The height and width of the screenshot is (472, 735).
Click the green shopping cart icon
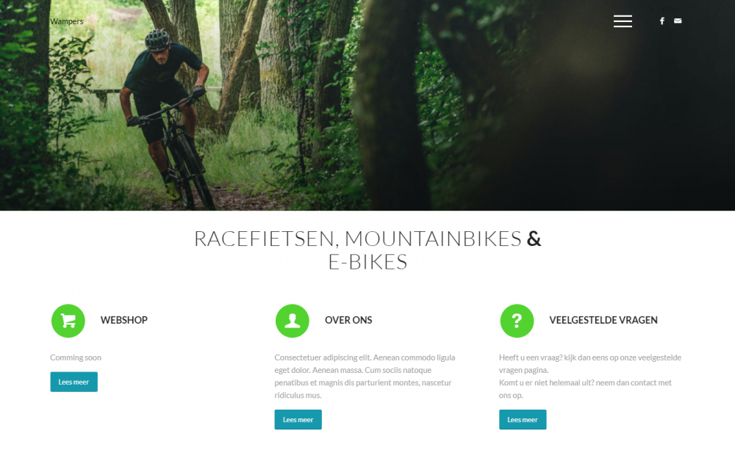pyautogui.click(x=68, y=321)
